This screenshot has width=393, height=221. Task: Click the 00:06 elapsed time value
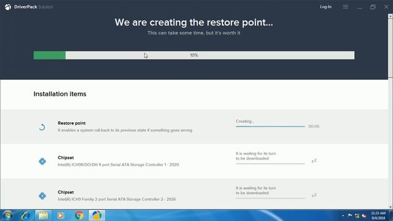click(x=314, y=126)
